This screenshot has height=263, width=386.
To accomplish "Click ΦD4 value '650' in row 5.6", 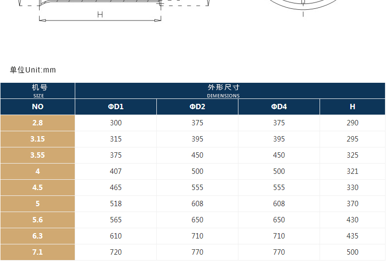I will pyautogui.click(x=279, y=220).
